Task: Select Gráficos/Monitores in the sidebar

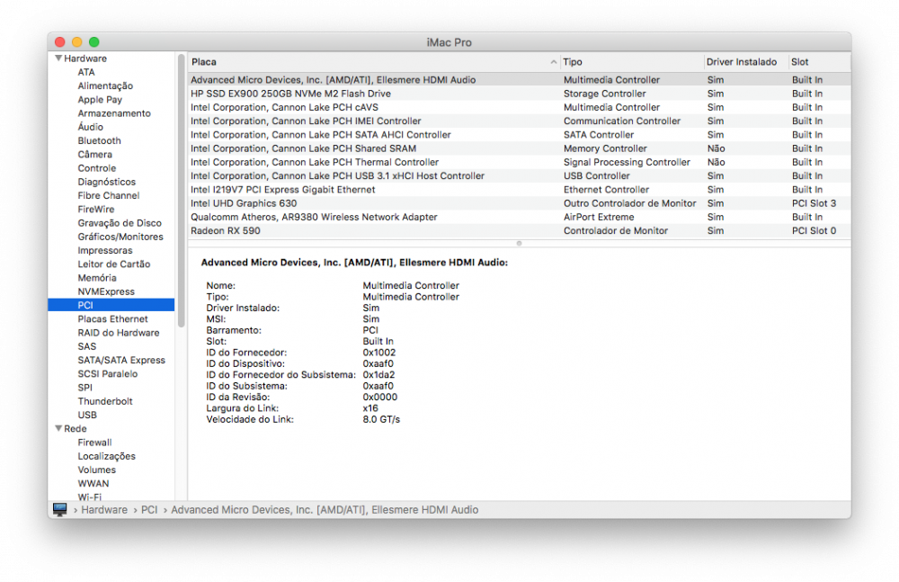Action: pos(120,237)
